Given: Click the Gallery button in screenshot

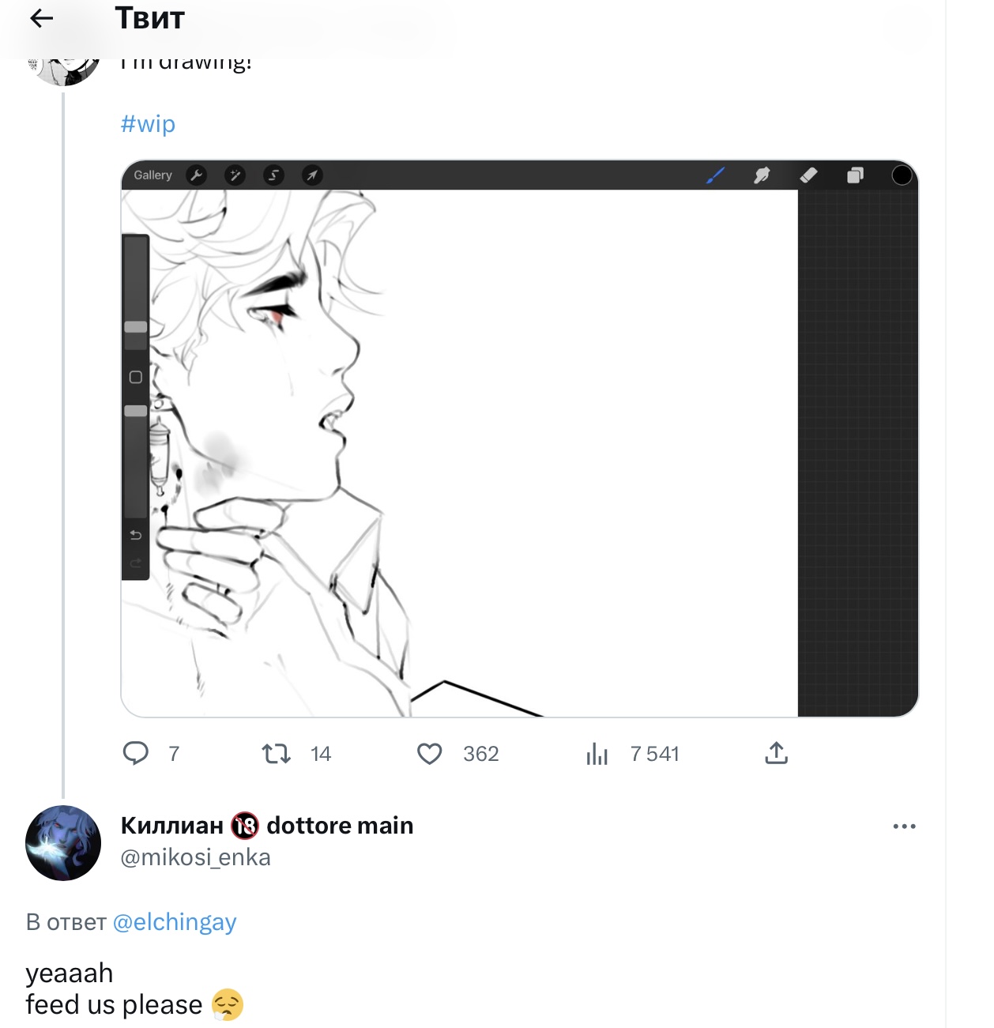Looking at the screenshot, I should [x=152, y=175].
